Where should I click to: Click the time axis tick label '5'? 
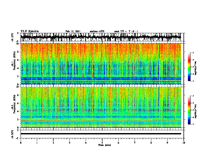102,143
